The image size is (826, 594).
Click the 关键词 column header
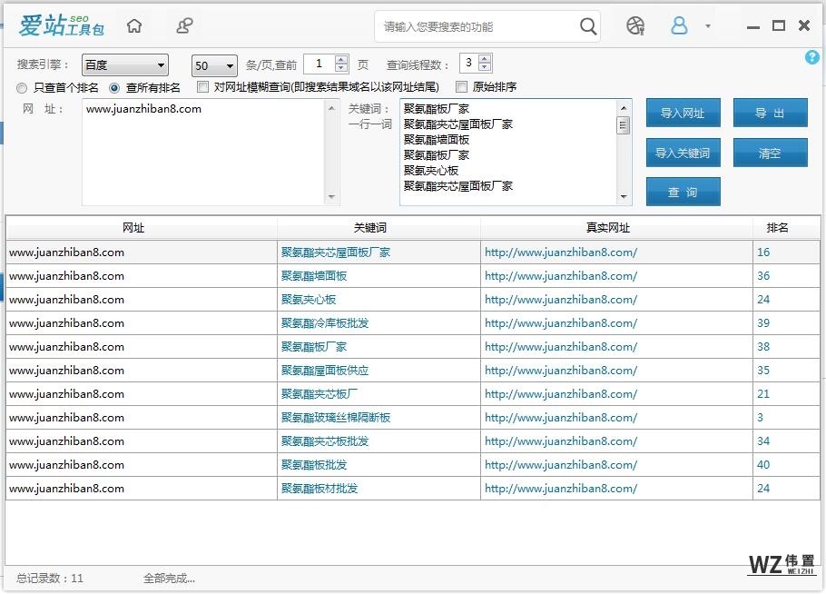379,228
